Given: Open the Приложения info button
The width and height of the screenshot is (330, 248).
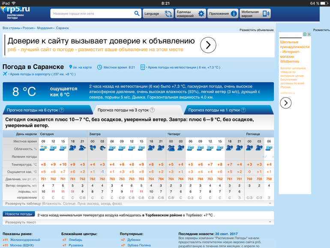Looking at the screenshot, I should pyautogui.click(x=234, y=14).
